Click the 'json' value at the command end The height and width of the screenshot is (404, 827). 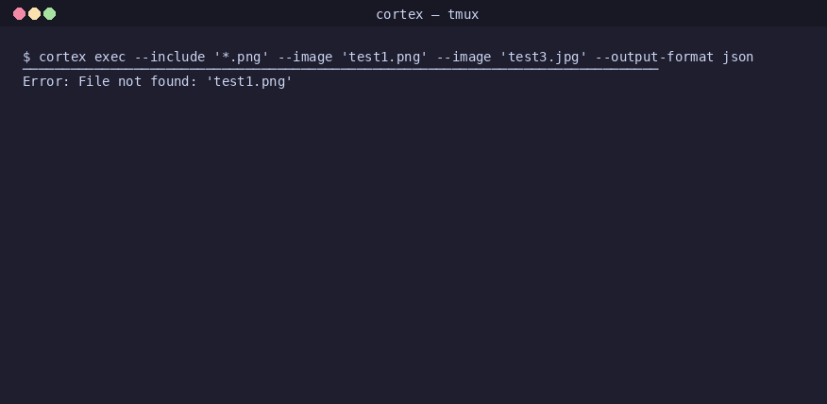point(737,57)
